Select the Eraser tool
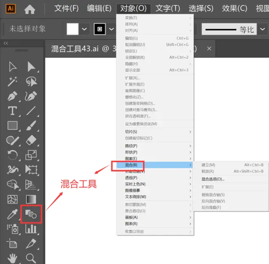The image size is (269, 264). [31, 140]
